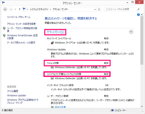Expand address bar history dropdown
Image resolution: width=145 pixels, height=114 pixels.
(95, 9)
